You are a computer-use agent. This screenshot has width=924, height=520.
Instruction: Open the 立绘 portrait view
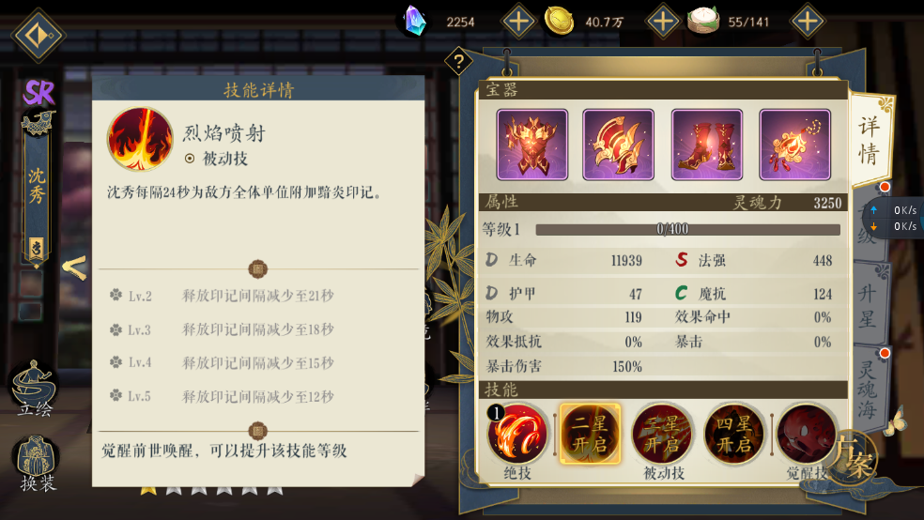(x=36, y=389)
